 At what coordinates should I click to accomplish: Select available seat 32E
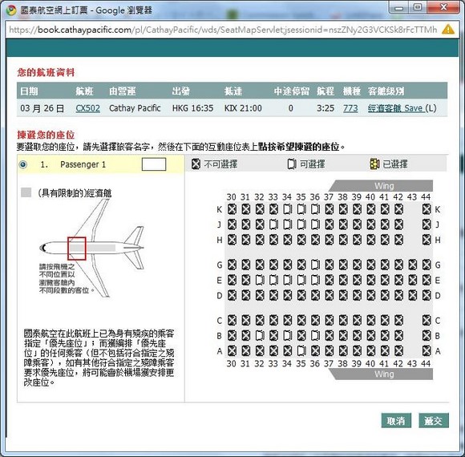(260, 280)
